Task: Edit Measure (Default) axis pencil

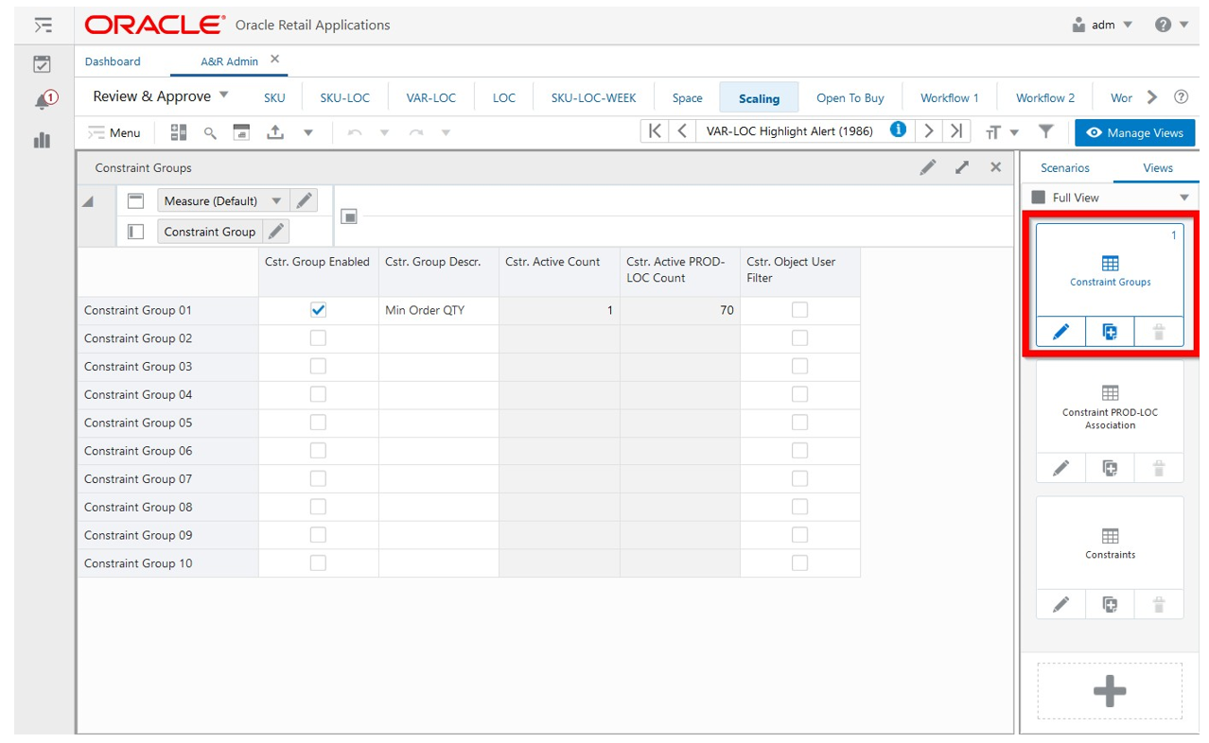Action: click(304, 200)
